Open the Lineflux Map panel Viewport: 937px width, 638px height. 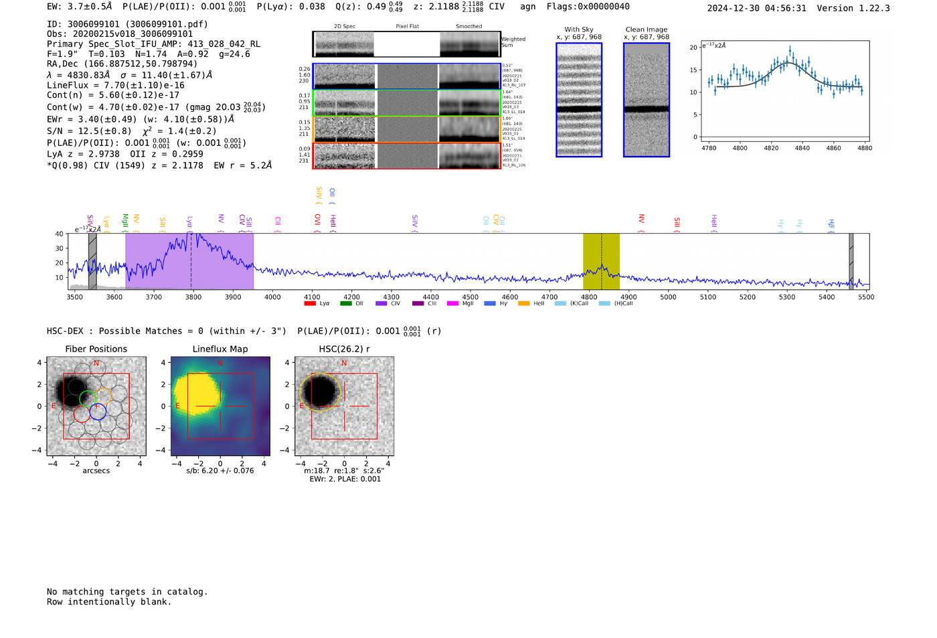coord(220,406)
